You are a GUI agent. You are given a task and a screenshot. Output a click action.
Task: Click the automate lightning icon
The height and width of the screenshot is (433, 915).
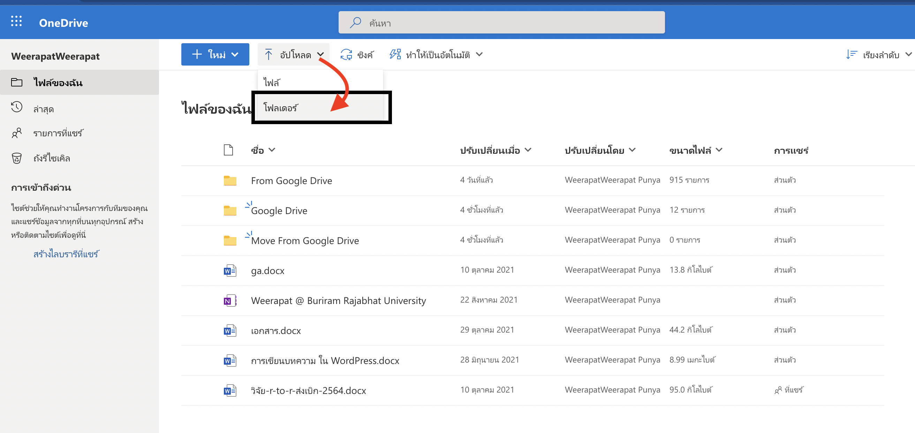395,54
